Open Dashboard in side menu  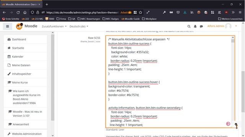(x=25, y=39)
